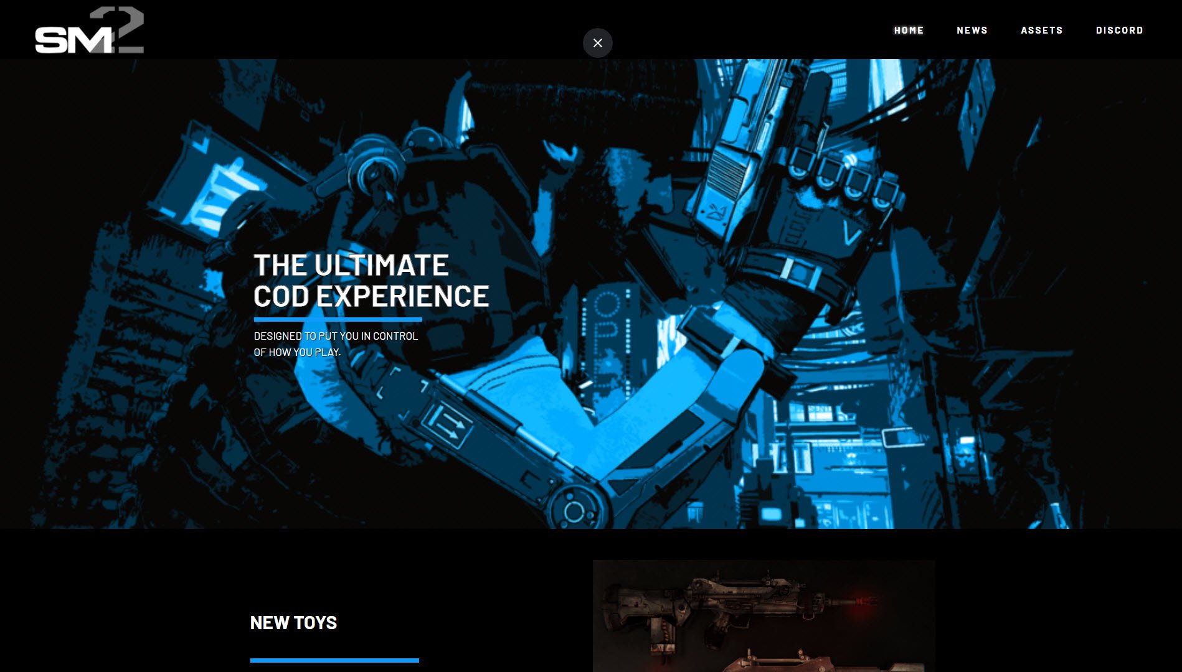
Task: Click the NEW TOYS heading
Action: pyautogui.click(x=293, y=622)
